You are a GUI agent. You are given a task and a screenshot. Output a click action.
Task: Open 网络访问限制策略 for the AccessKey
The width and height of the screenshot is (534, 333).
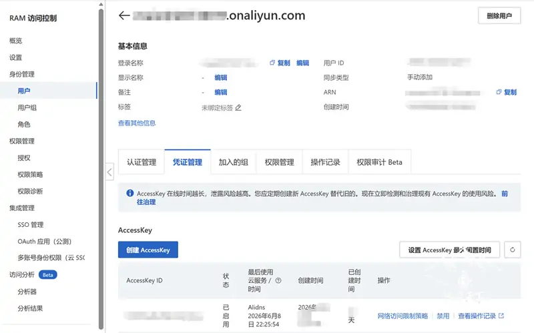click(403, 316)
